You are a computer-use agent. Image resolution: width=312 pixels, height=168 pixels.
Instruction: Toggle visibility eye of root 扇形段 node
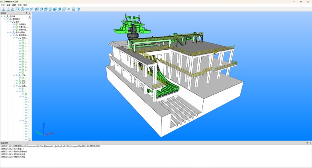[x=5, y=16]
